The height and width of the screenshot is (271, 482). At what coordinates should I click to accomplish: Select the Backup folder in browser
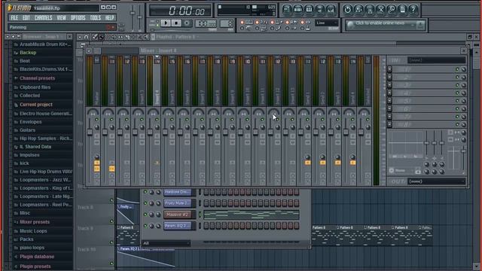click(28, 53)
